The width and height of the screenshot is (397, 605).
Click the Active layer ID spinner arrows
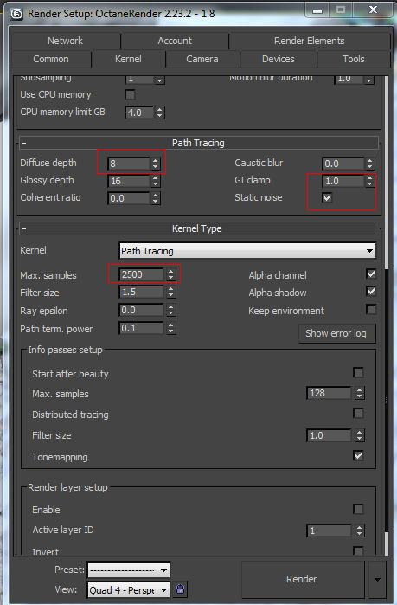click(x=359, y=531)
